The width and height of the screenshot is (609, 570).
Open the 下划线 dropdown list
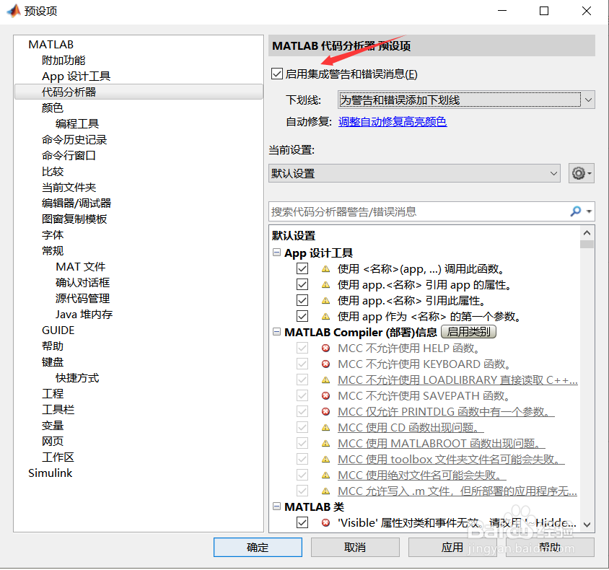pos(587,100)
